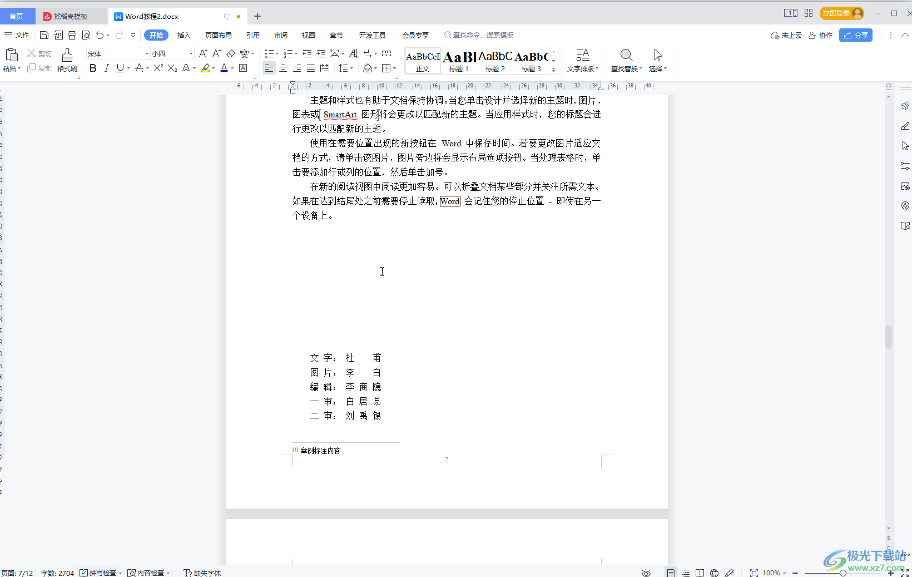The height and width of the screenshot is (577, 912).
Task: Toggle Underline formatting
Action: point(120,68)
